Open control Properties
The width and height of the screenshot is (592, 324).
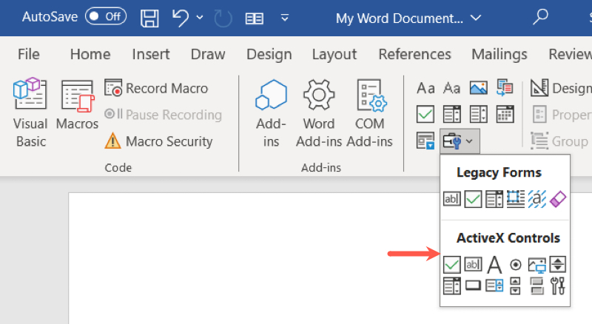(x=561, y=115)
